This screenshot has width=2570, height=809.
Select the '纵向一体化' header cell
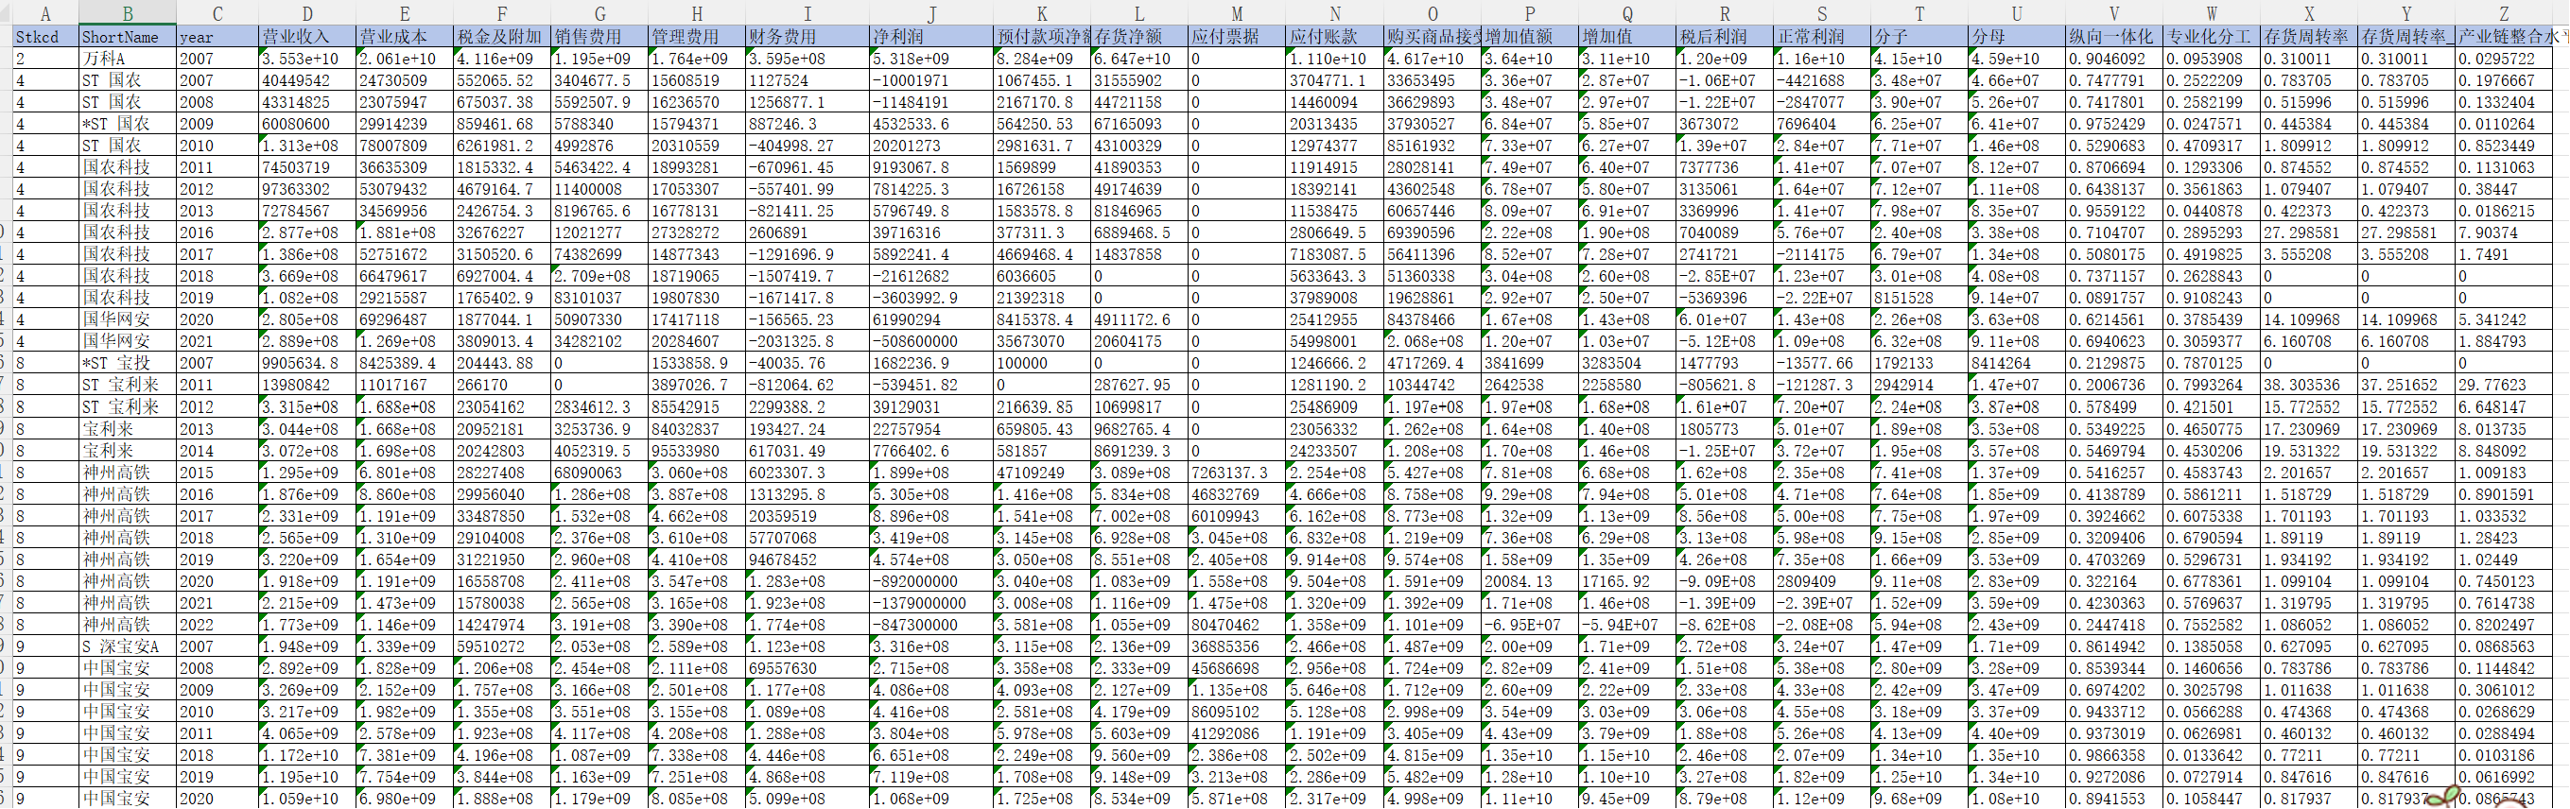(x=2114, y=37)
